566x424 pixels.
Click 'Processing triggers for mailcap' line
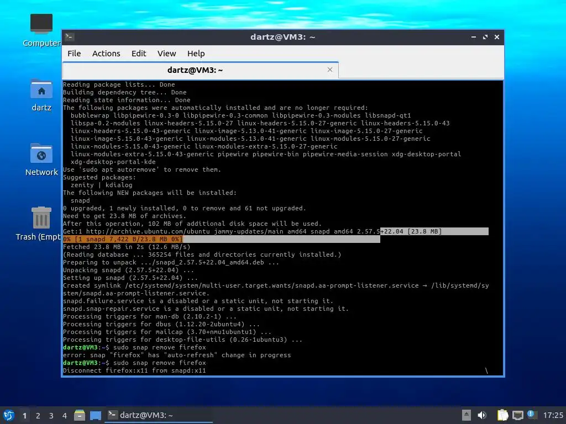(167, 332)
